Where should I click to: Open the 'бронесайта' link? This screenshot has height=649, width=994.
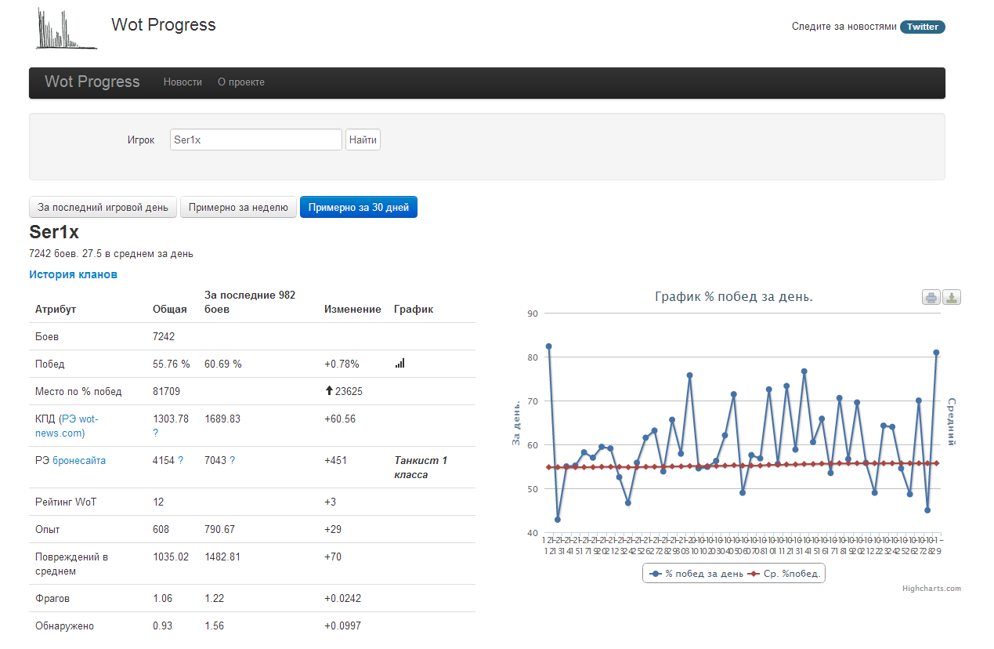pos(79,461)
